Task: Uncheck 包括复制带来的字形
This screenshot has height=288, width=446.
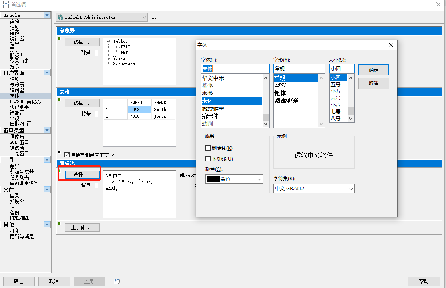Action: pyautogui.click(x=67, y=155)
